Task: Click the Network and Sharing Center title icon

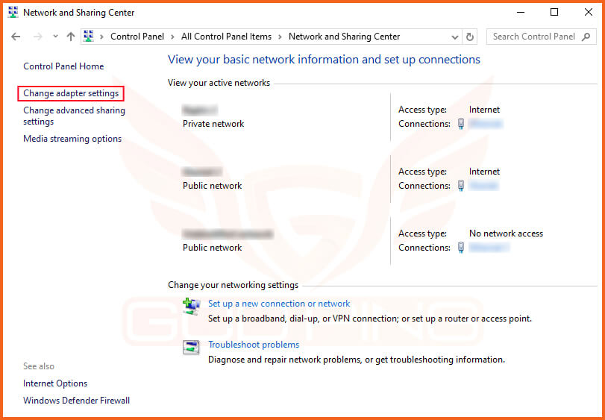Action: click(13, 13)
